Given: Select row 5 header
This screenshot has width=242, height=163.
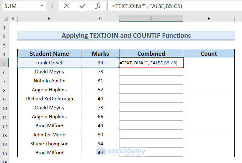Looking at the screenshot, I should (x=4, y=63).
